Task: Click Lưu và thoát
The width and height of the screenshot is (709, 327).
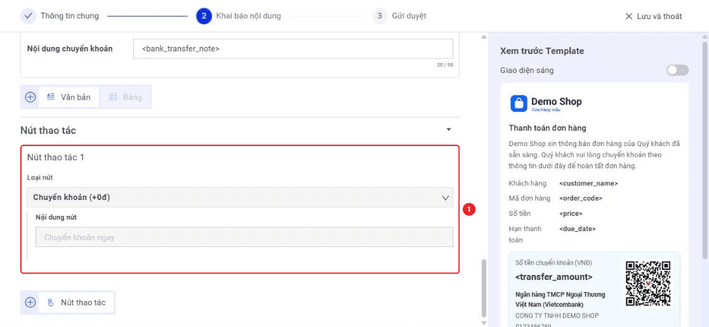Action: 653,17
